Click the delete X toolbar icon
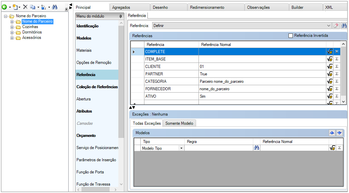Viewport: 349px width, 193px height. pos(25,7)
